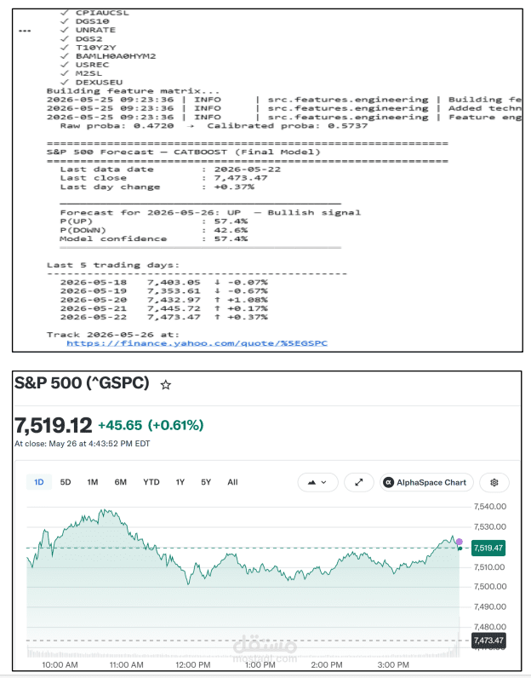The image size is (531, 678).
Task: Click the 2026-05-20 7,432.97 row
Action: [163, 300]
